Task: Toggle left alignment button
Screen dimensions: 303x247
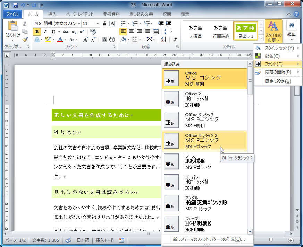Action: [123, 32]
